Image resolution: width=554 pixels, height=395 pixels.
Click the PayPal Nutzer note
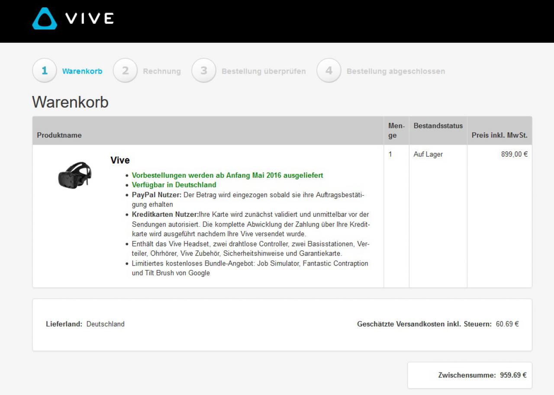[248, 199]
